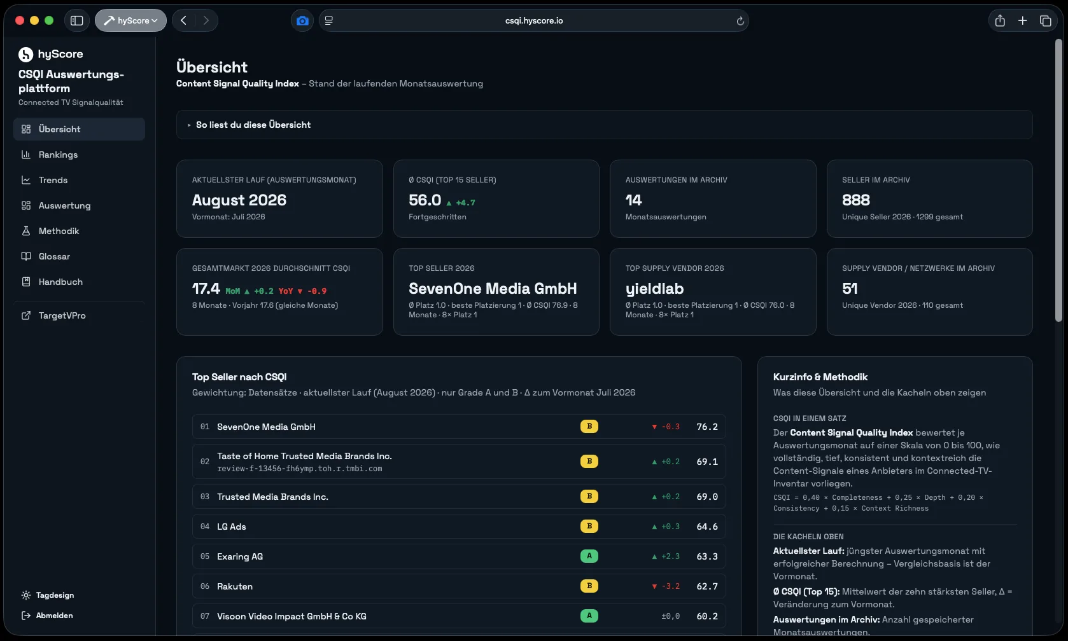
Task: Click the Auswertung grid icon
Action: (x=26, y=205)
